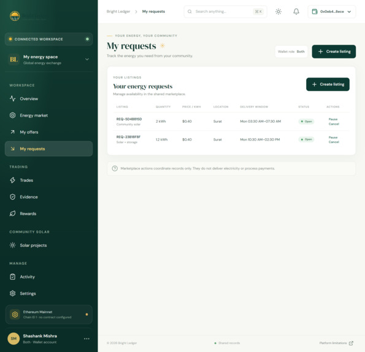This screenshot has width=365, height=352.
Task: Pause request REQ-5D4B815D
Action: point(333,119)
